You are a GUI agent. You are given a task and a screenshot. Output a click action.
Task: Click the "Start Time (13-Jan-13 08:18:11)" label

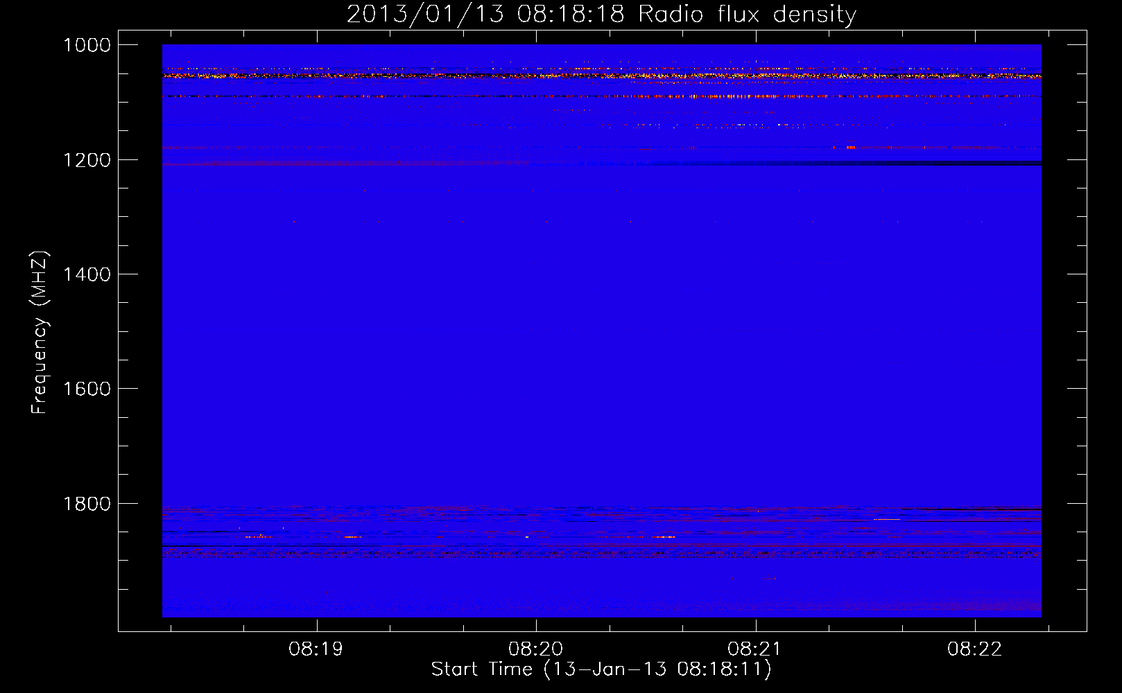pos(601,669)
